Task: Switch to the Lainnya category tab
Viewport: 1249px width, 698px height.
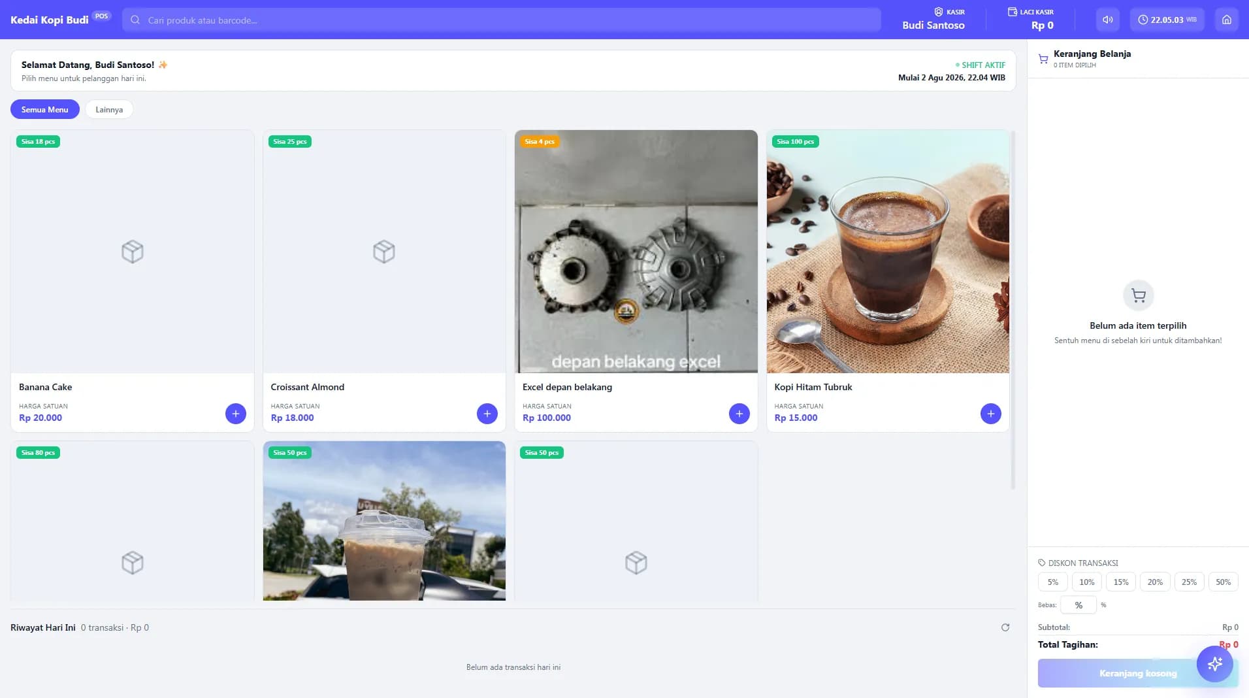Action: pos(109,109)
